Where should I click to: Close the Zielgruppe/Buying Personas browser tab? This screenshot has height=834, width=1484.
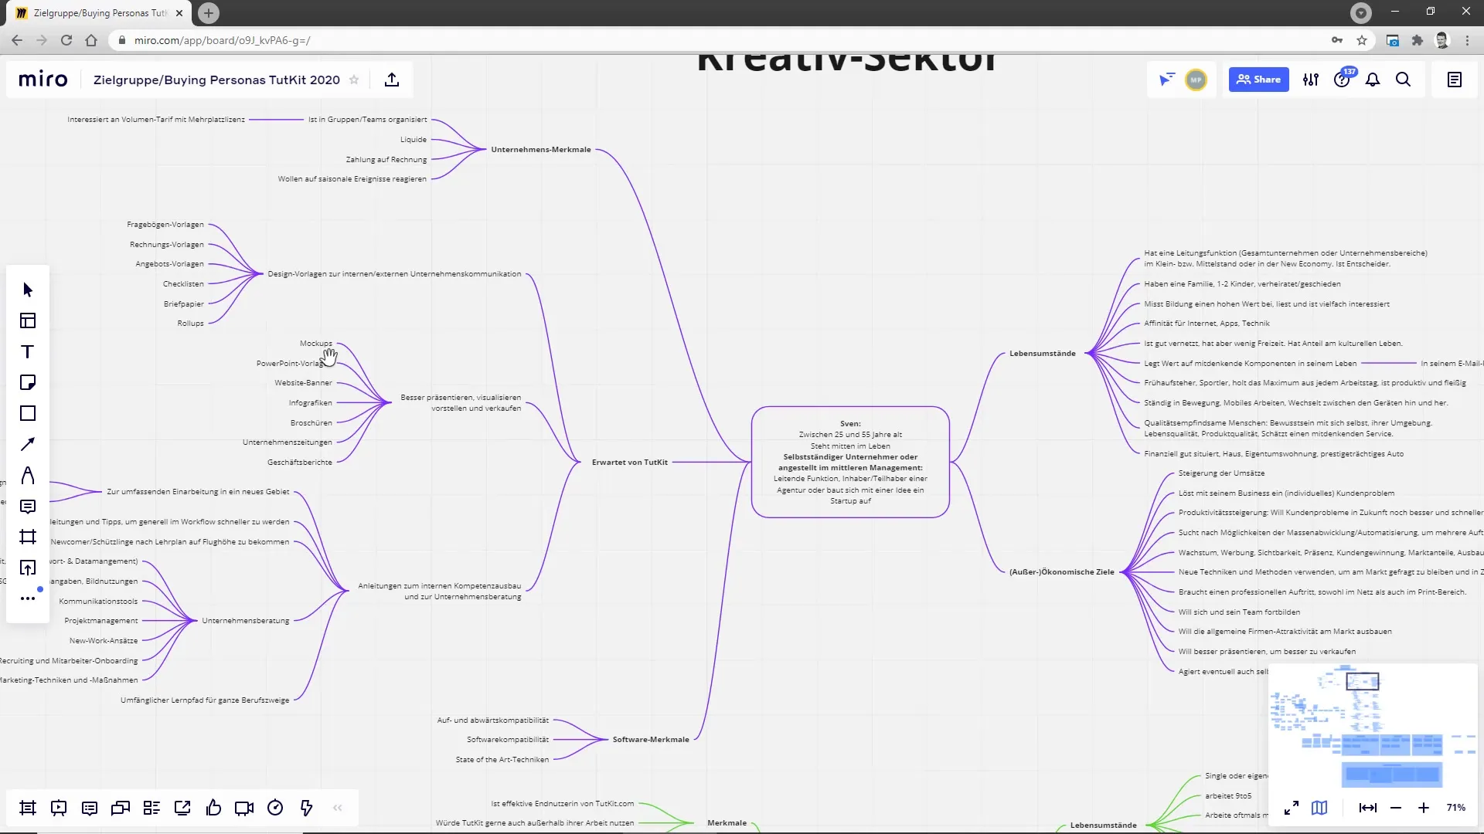click(x=179, y=13)
